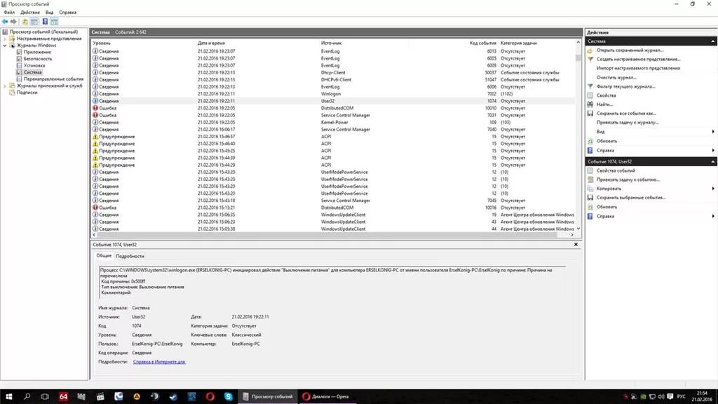This screenshot has width=718, height=404.
Task: Open the Справка submenu under Событие 1074 actions
Action: 713,216
